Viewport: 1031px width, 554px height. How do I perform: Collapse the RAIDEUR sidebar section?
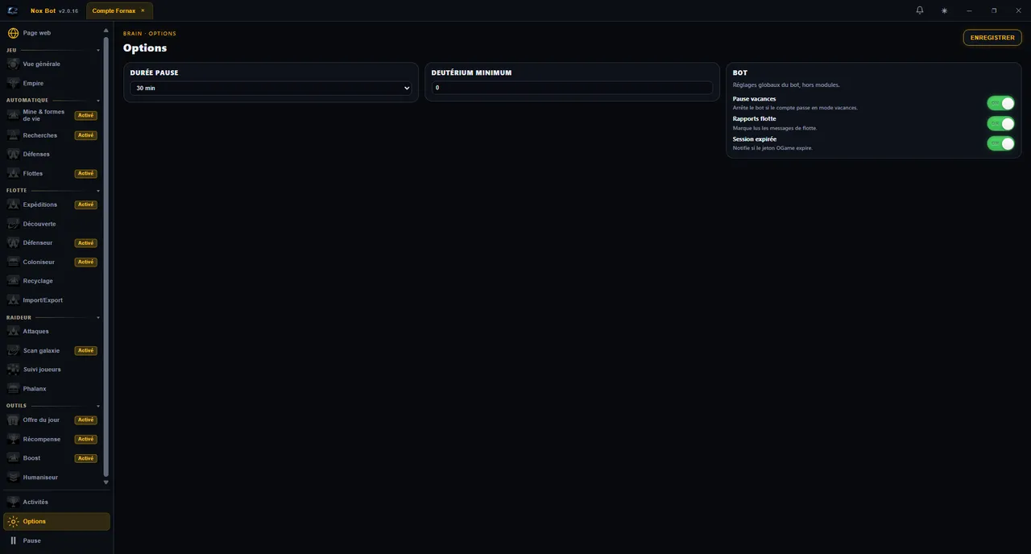pos(98,318)
